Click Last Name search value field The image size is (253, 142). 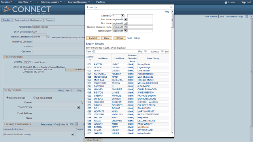(x=140, y=19)
